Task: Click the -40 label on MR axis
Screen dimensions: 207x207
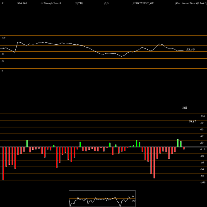Action: pyautogui.click(x=202, y=163)
